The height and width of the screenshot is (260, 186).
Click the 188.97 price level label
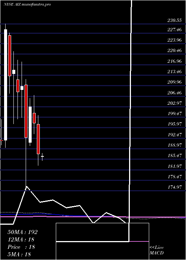[174, 145]
